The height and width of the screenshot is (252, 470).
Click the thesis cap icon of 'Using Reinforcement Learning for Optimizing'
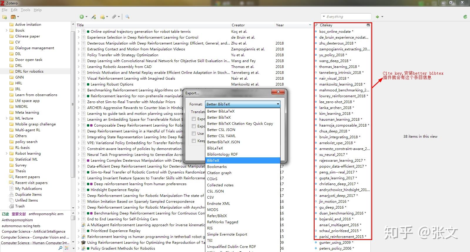(x=83, y=243)
